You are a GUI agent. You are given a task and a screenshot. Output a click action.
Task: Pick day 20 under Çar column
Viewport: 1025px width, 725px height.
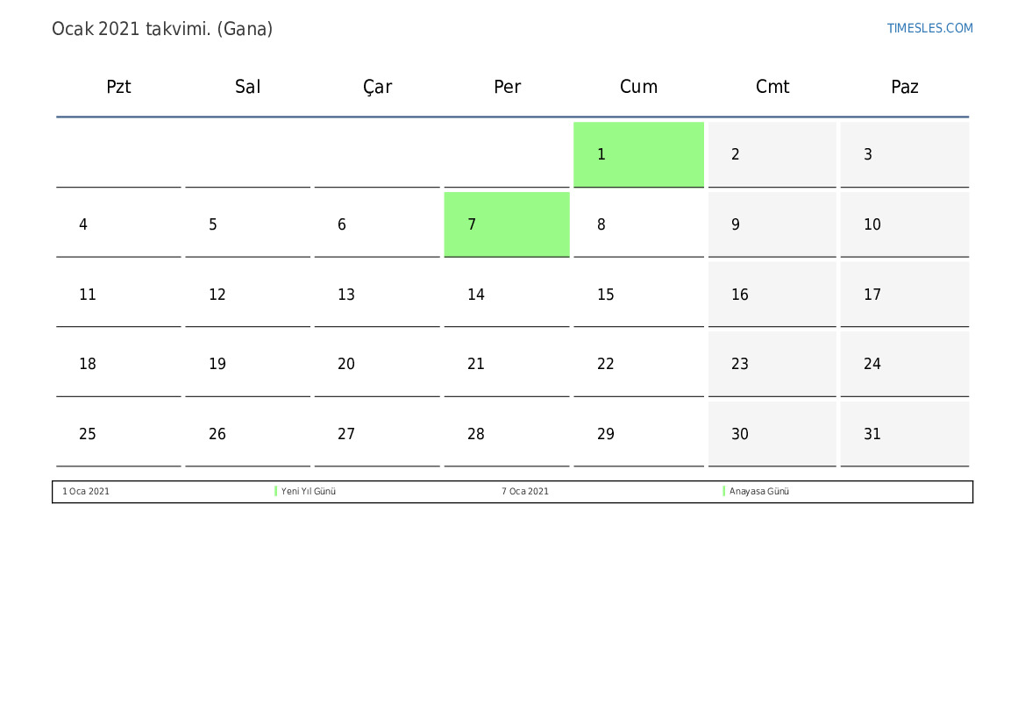pyautogui.click(x=377, y=364)
